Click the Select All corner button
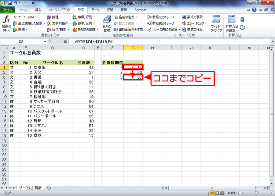The image size is (275, 196). pyautogui.click(x=4, y=48)
